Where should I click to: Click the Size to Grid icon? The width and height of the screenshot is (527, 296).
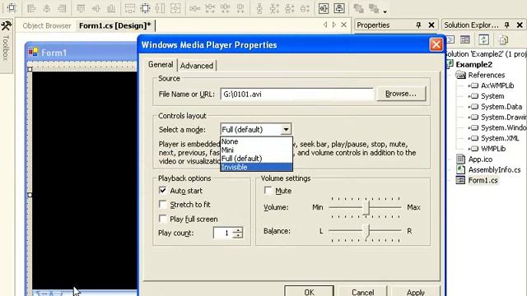tap(145, 8)
